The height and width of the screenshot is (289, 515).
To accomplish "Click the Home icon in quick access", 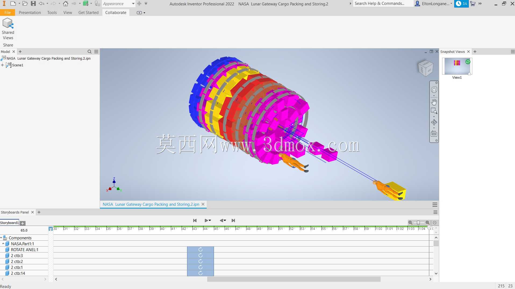I will point(66,3).
